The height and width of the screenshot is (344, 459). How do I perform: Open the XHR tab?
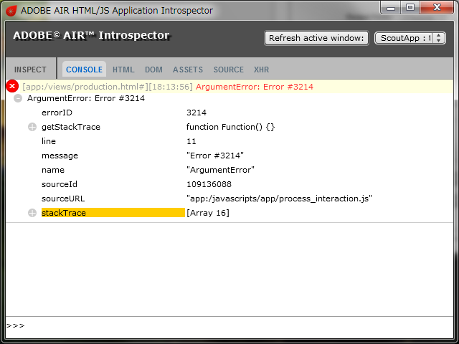pos(261,70)
